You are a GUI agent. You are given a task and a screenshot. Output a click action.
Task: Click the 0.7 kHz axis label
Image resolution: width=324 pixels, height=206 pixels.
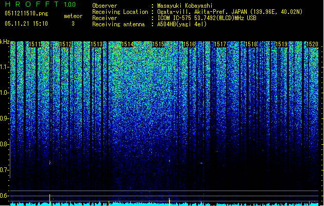click(x=5, y=170)
